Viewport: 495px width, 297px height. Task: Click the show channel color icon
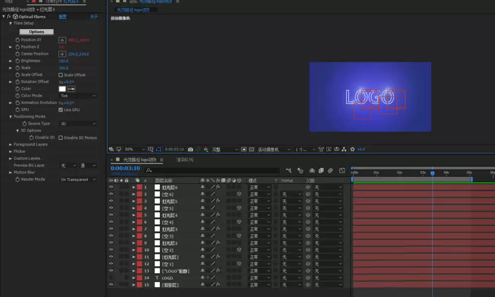(206, 149)
